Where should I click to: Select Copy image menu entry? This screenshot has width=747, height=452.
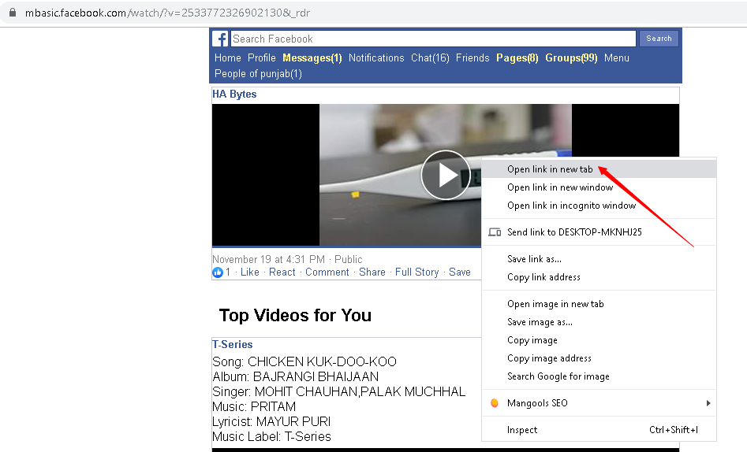click(x=599, y=339)
